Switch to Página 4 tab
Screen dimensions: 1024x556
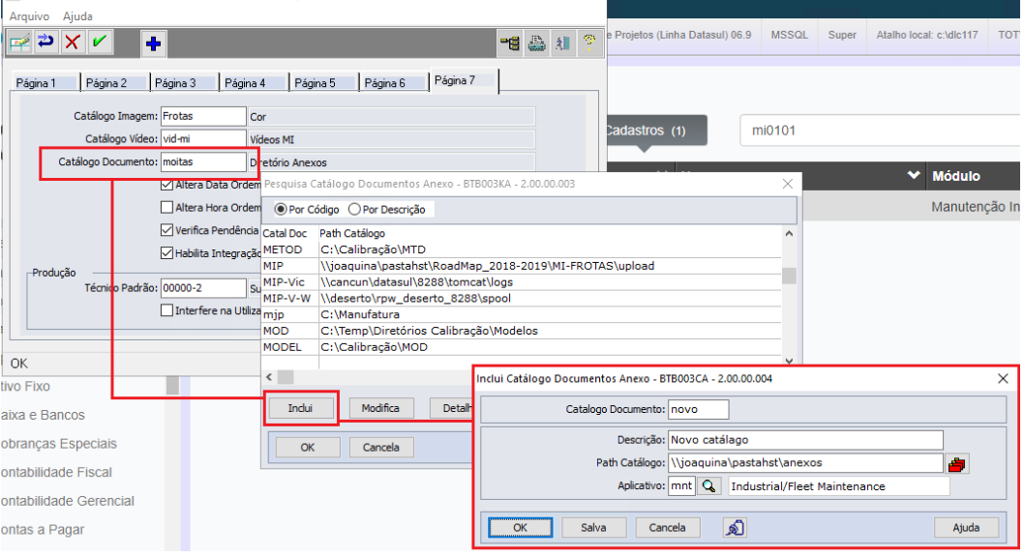254,83
